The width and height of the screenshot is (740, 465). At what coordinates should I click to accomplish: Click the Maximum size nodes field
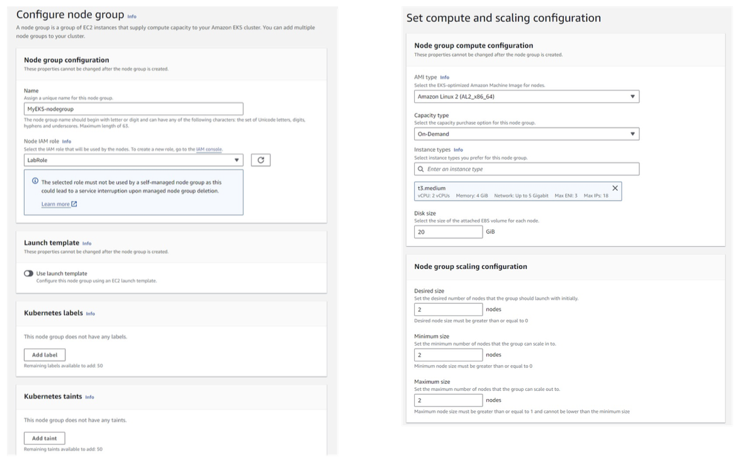click(448, 400)
